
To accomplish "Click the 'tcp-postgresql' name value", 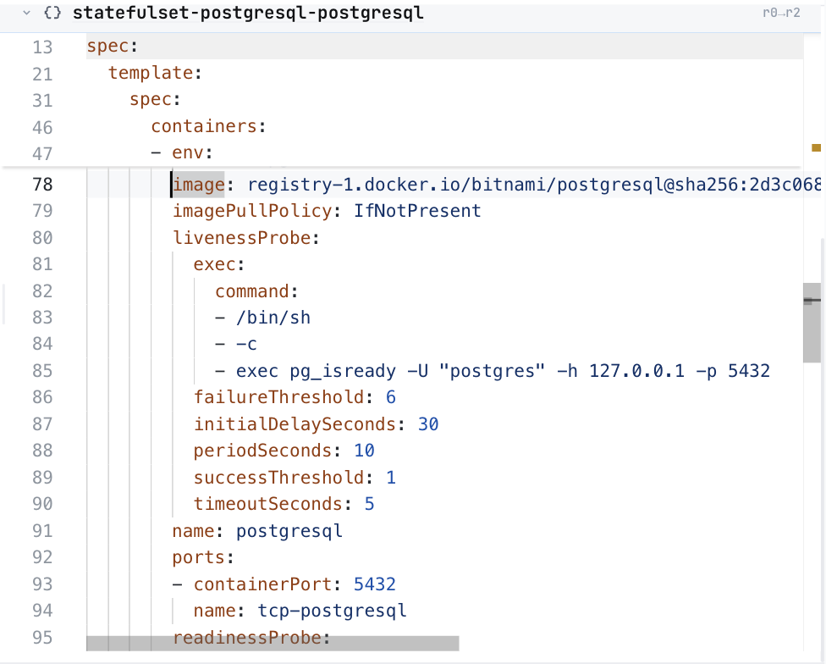I will 332,611.
